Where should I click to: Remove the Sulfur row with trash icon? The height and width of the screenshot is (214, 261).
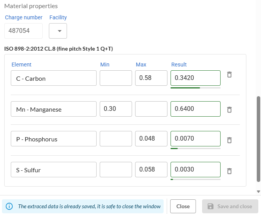[229, 170]
